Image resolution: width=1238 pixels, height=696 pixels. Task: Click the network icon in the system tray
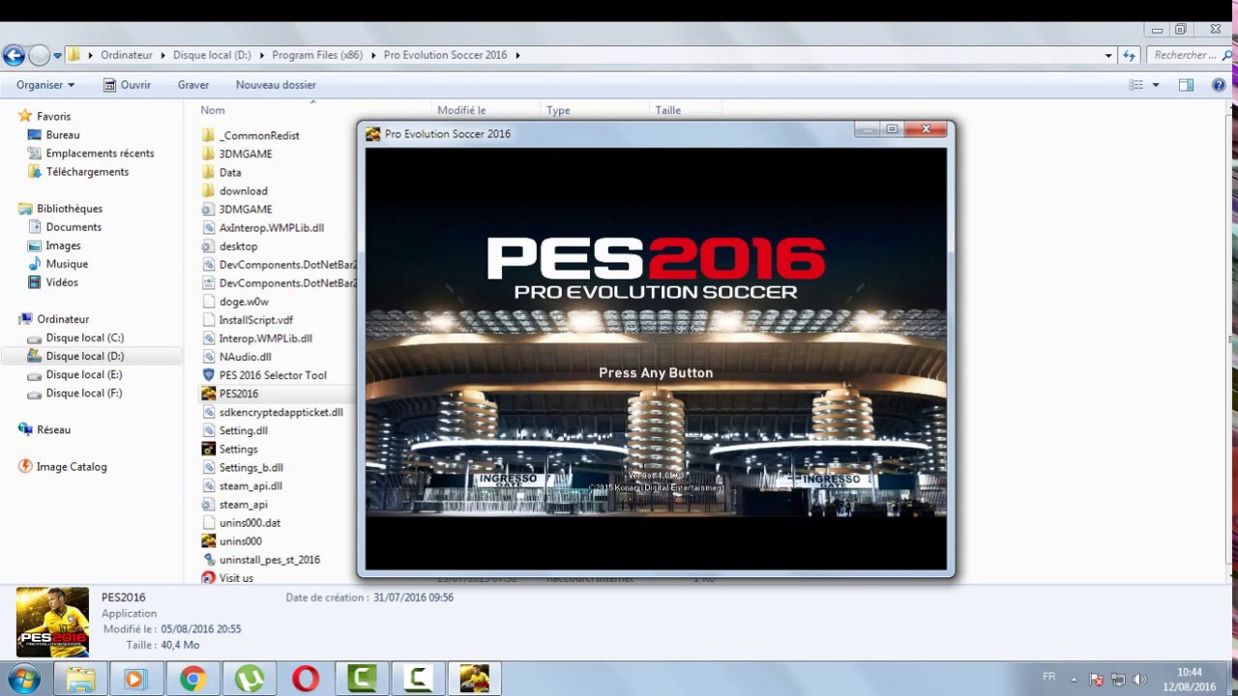point(1118,680)
